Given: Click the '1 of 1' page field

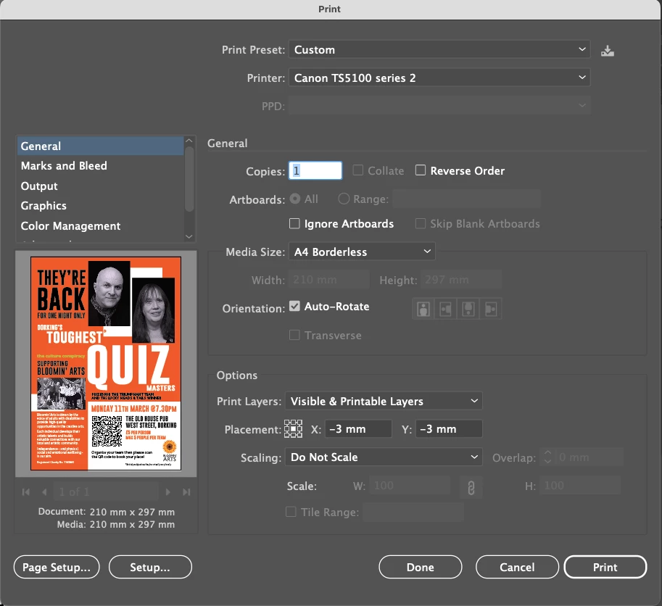Looking at the screenshot, I should click(106, 491).
